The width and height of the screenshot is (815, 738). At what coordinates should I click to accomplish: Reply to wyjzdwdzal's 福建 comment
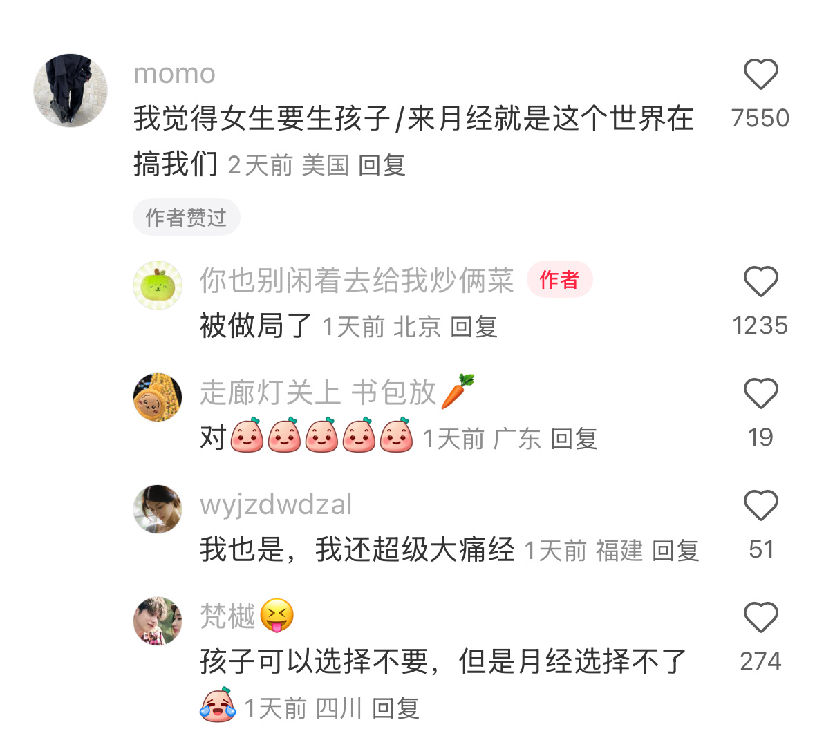click(x=675, y=550)
